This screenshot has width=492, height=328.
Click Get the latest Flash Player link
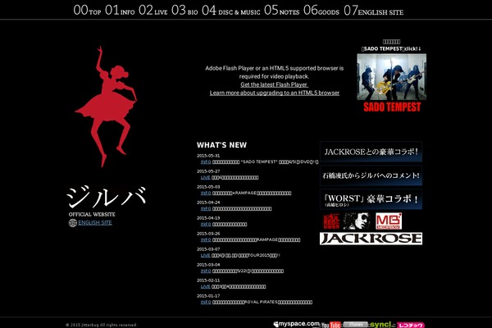274,84
